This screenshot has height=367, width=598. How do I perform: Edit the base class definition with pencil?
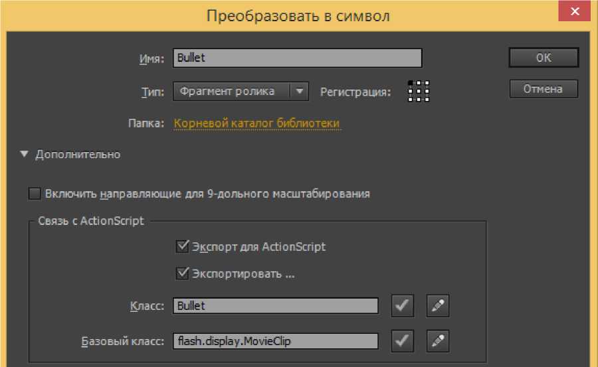coord(438,341)
